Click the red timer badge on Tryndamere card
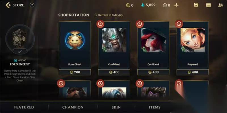Screen dimensions: 227x113 coord(100,24)
